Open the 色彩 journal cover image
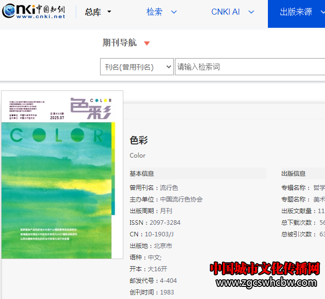 pos(62,175)
